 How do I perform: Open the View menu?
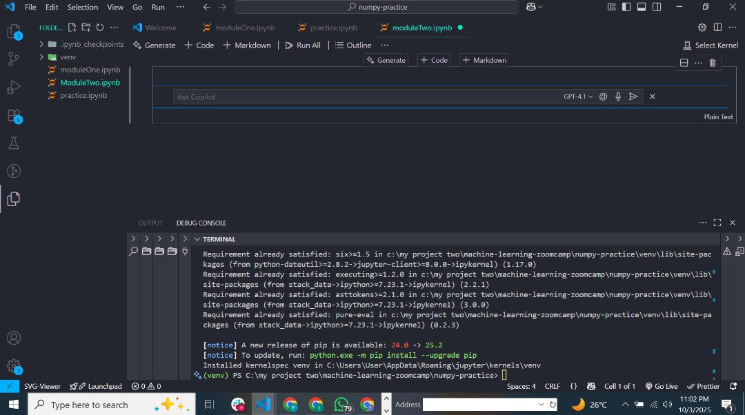click(x=115, y=7)
